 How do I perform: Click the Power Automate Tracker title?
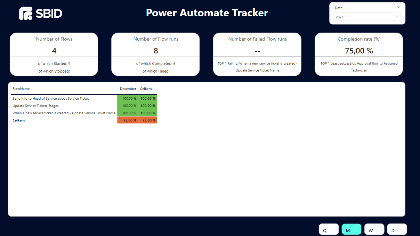[207, 13]
